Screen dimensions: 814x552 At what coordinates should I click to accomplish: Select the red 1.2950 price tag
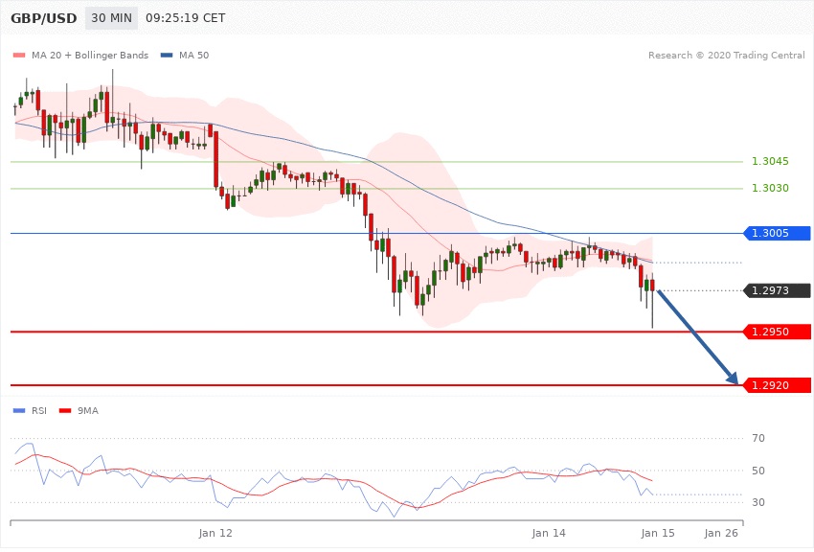point(777,332)
